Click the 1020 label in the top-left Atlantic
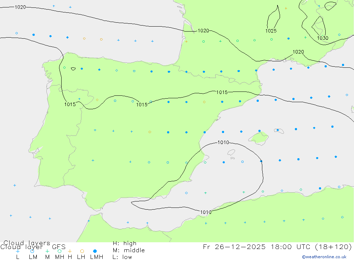This screenshot has width=354, height=260. pyautogui.click(x=20, y=7)
